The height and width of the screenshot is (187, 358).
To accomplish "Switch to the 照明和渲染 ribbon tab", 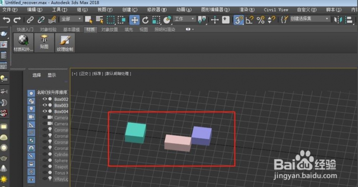I will point(164,30).
